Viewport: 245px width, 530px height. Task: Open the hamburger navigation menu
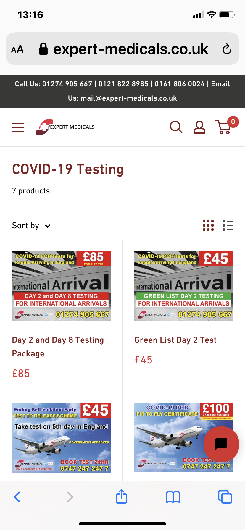coord(18,127)
